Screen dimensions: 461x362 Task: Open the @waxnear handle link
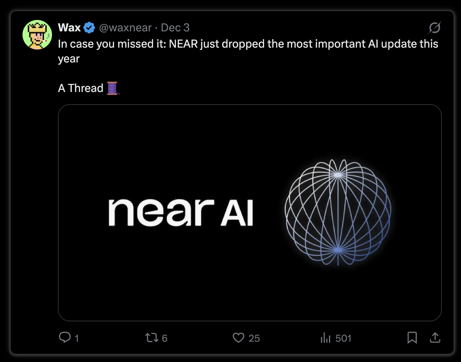pos(125,28)
